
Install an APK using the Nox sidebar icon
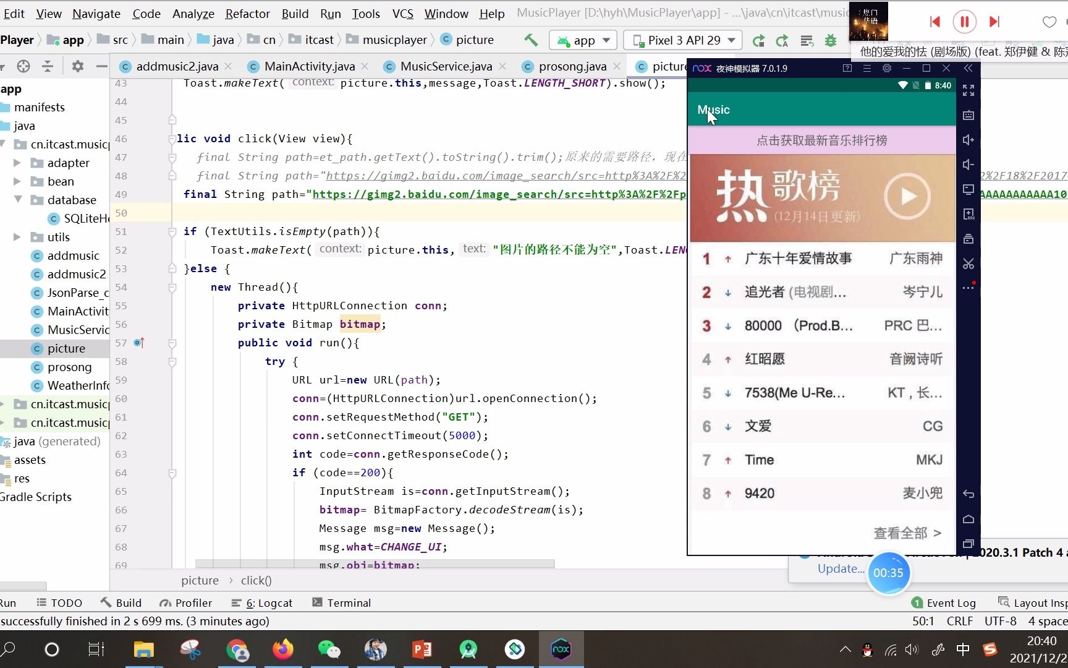pos(968,215)
